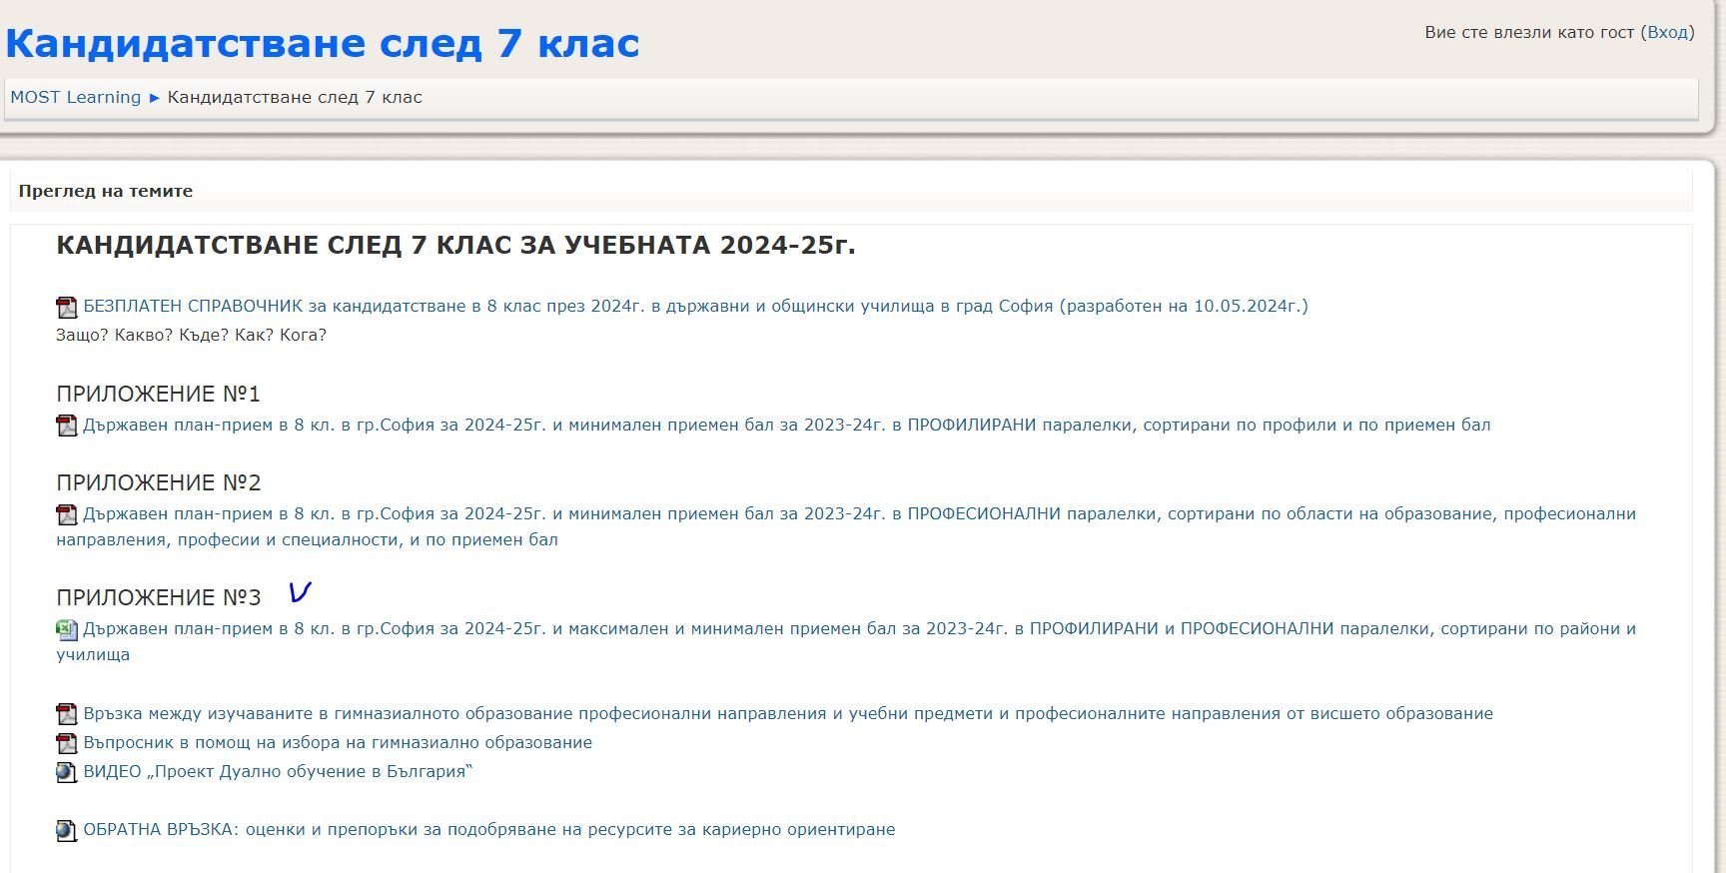Open ОБРАТНА ВРЪЗКА feedback link text
Viewport: 1726px width, 873px height.
[488, 829]
